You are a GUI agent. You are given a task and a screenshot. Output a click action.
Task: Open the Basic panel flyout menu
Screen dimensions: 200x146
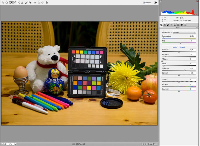(x=197, y=28)
